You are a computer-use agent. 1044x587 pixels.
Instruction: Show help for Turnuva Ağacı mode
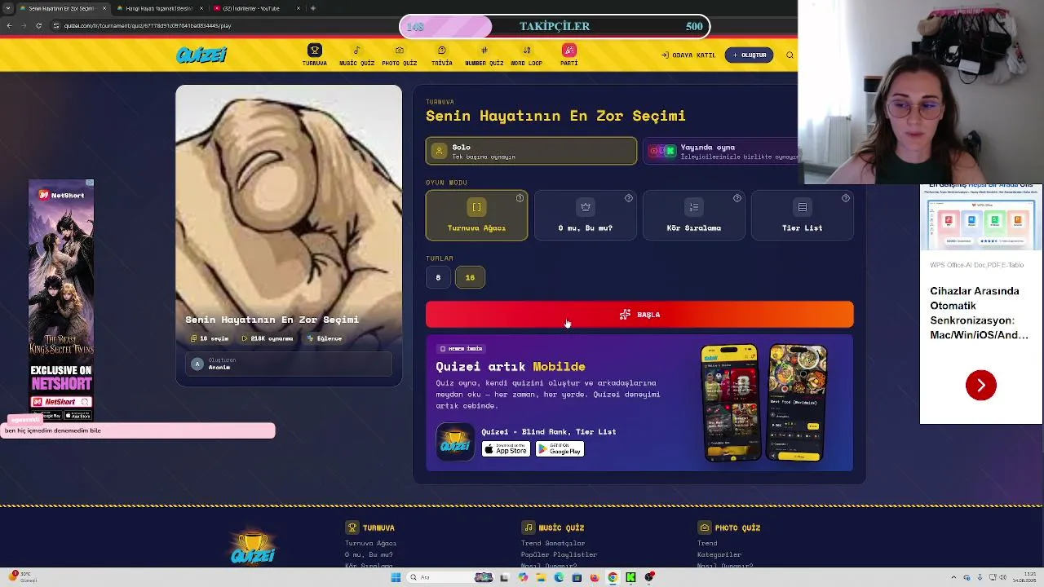point(520,198)
